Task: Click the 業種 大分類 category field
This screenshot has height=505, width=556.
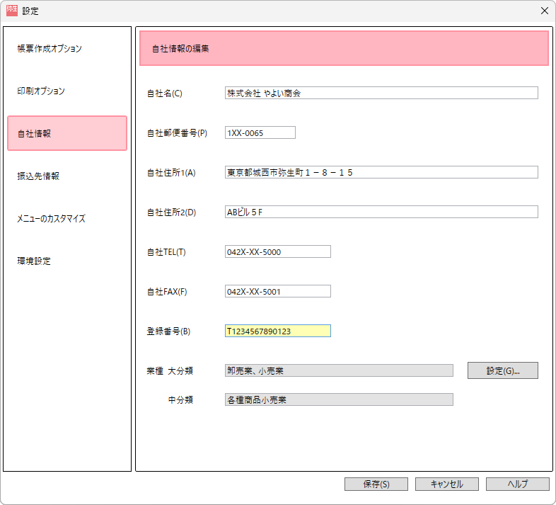Action: [339, 370]
